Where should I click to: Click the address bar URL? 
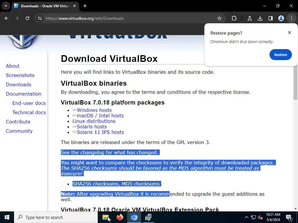(x=85, y=18)
